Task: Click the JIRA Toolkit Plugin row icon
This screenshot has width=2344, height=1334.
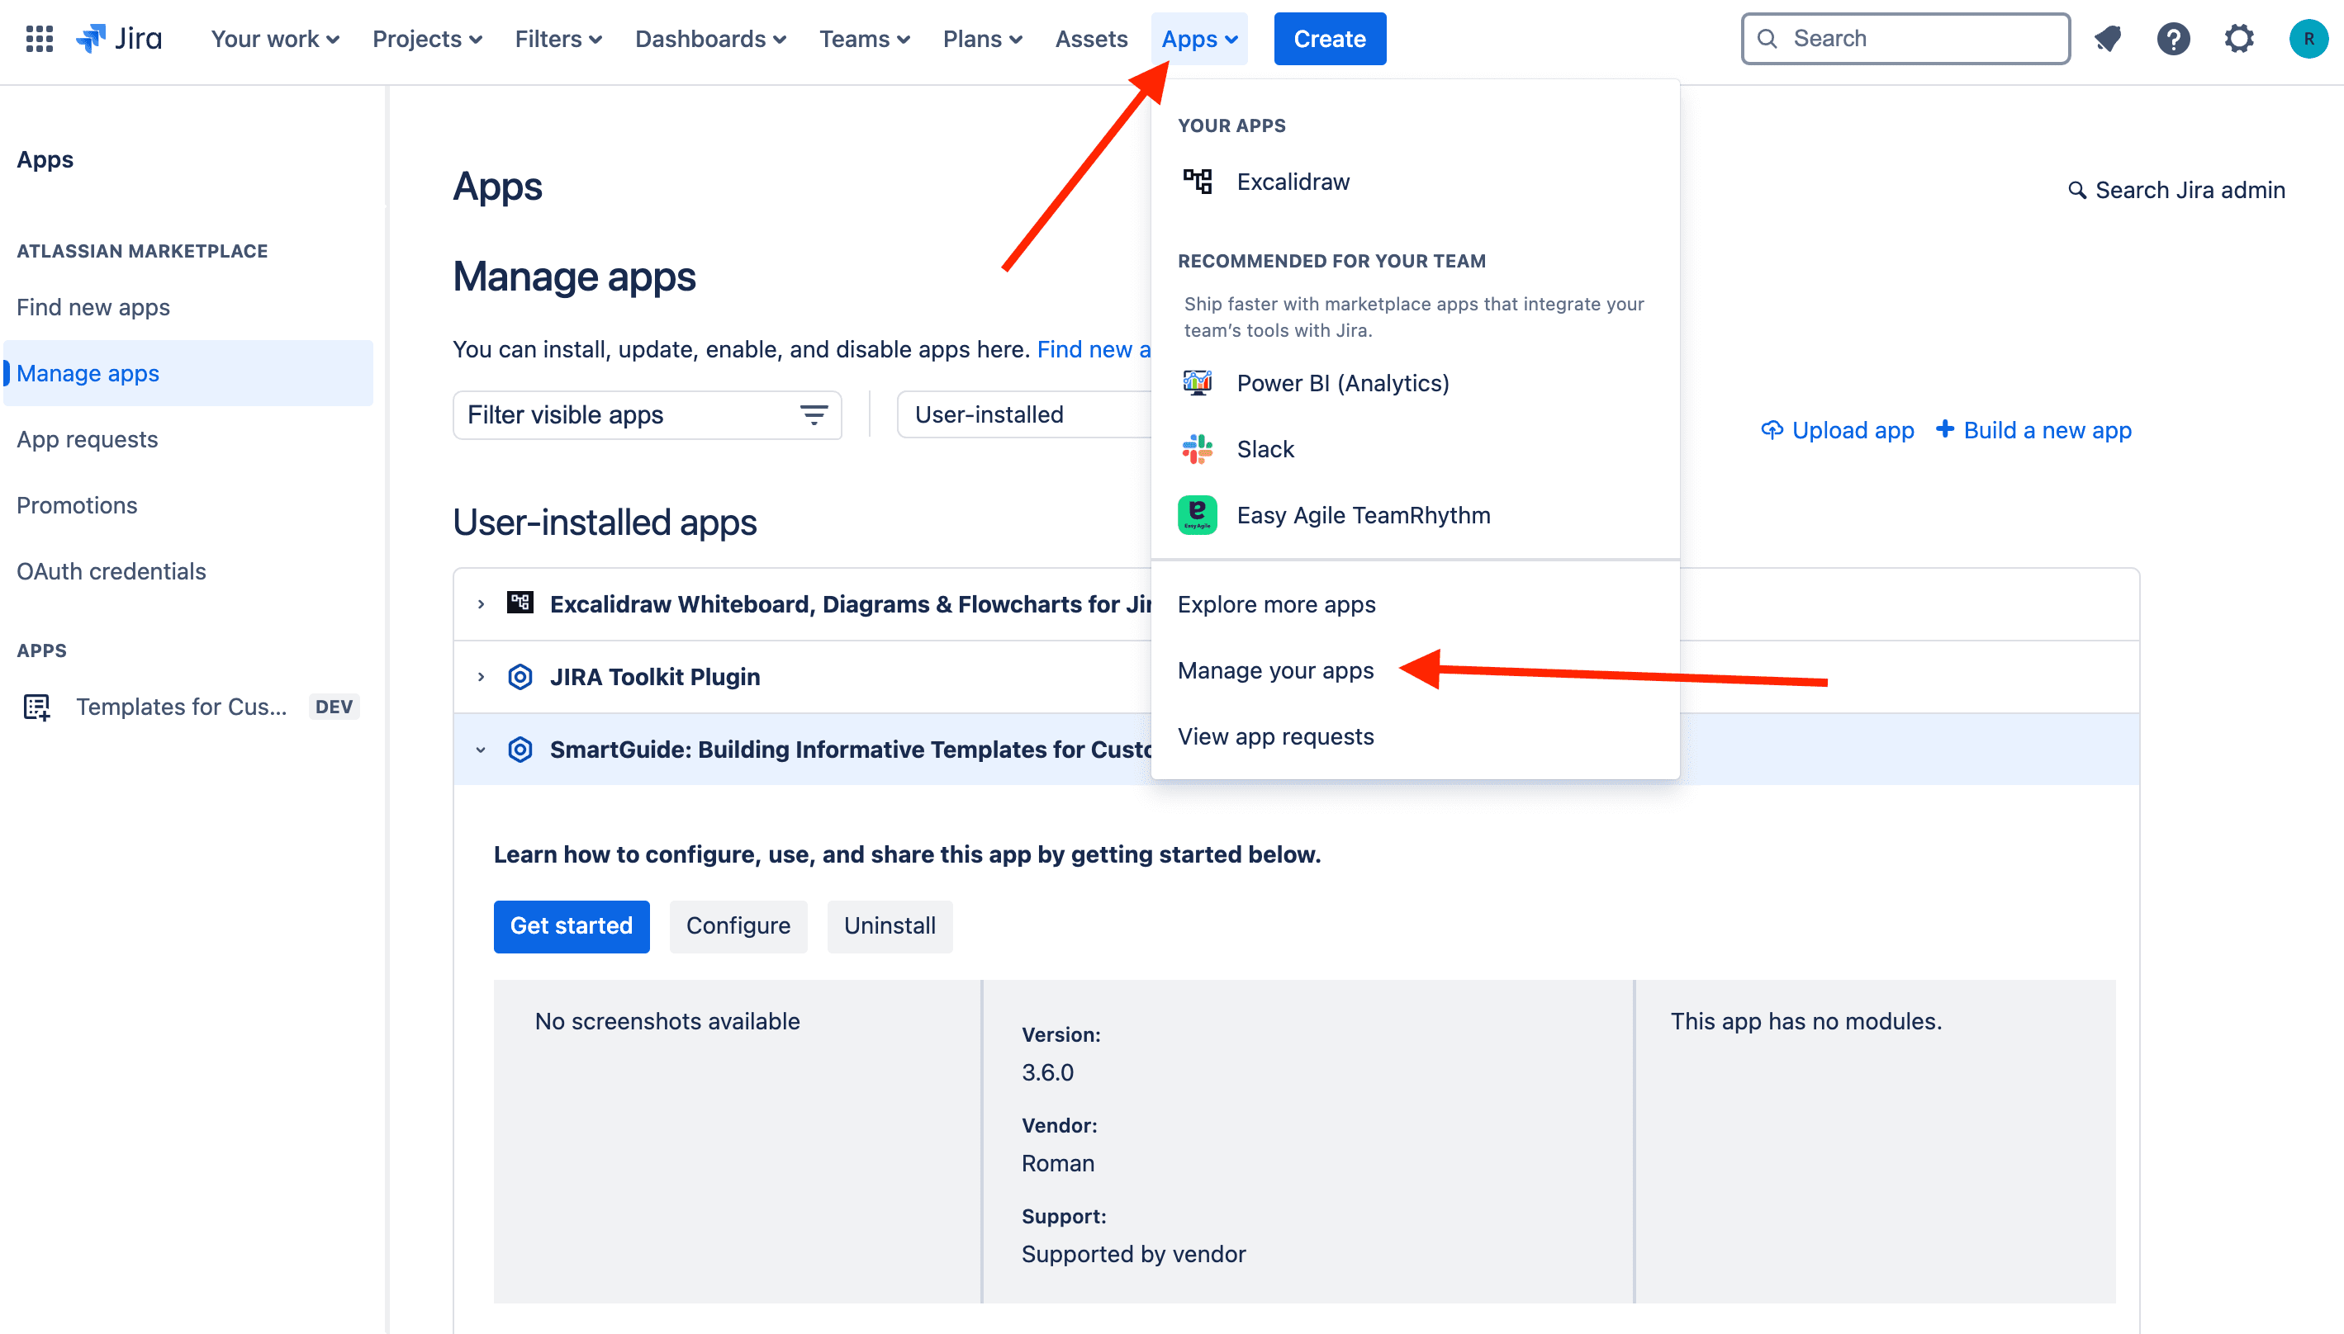Action: tap(520, 676)
